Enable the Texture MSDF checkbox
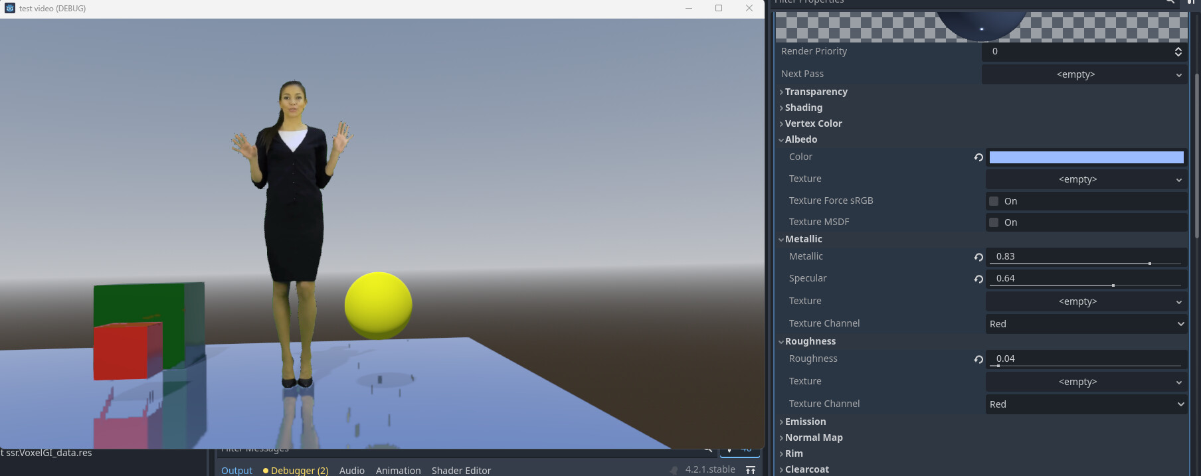 click(x=994, y=222)
